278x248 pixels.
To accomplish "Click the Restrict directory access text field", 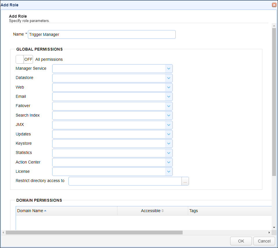I will (125, 181).
